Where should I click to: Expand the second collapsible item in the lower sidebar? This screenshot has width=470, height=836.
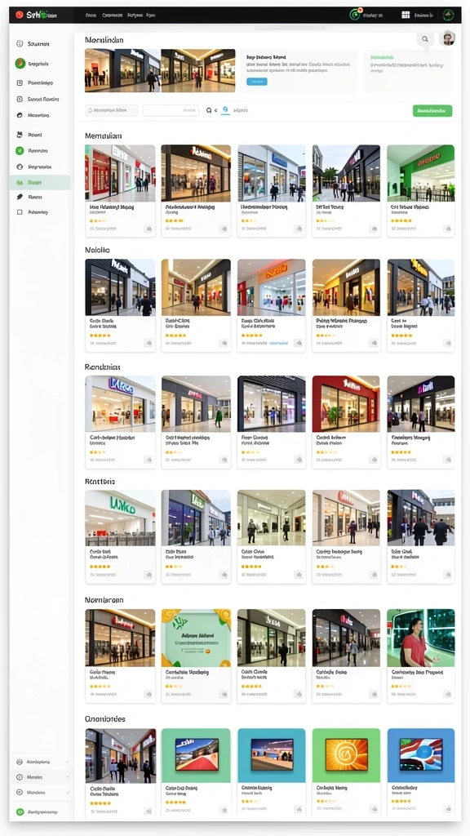pyautogui.click(x=42, y=777)
